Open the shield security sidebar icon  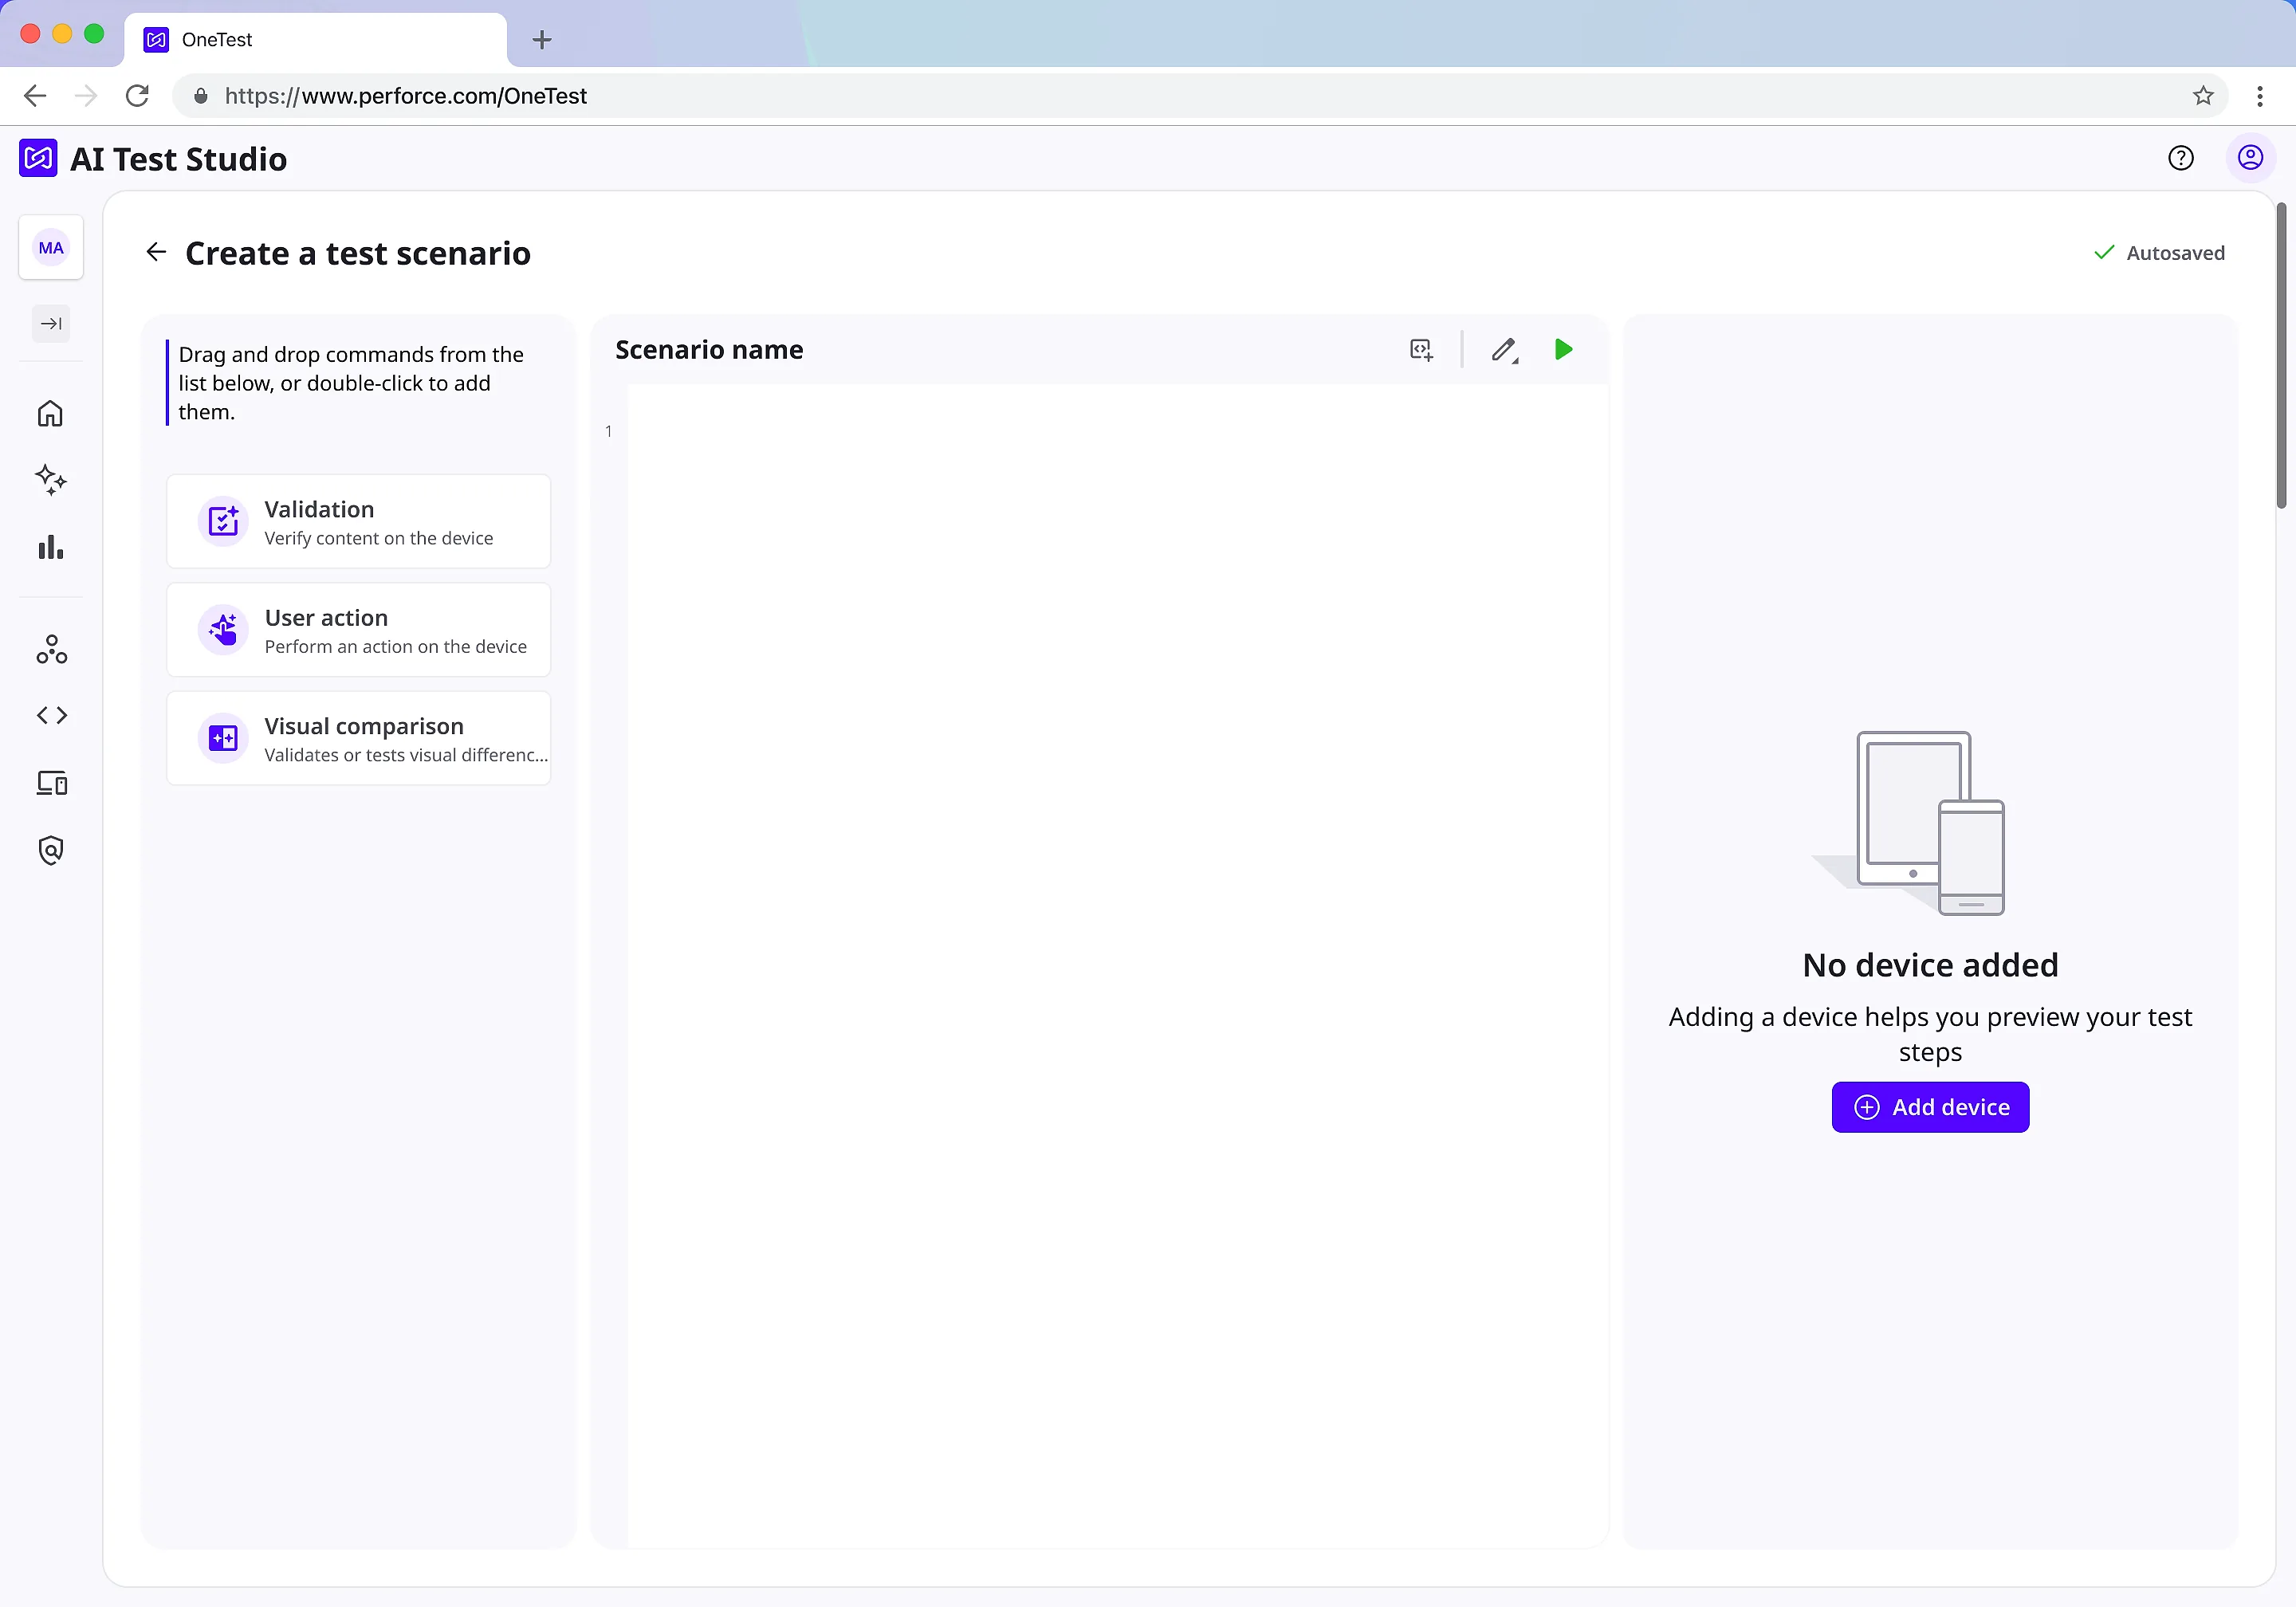pyautogui.click(x=51, y=850)
